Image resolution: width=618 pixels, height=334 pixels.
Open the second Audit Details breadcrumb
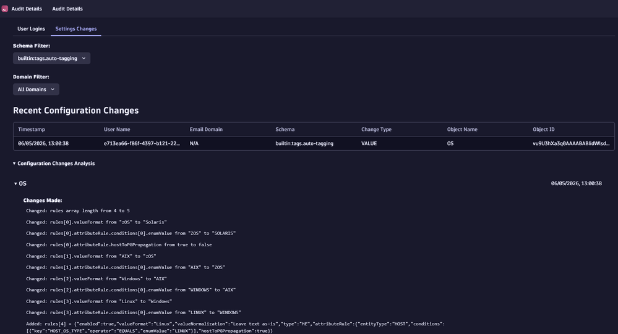67,9
